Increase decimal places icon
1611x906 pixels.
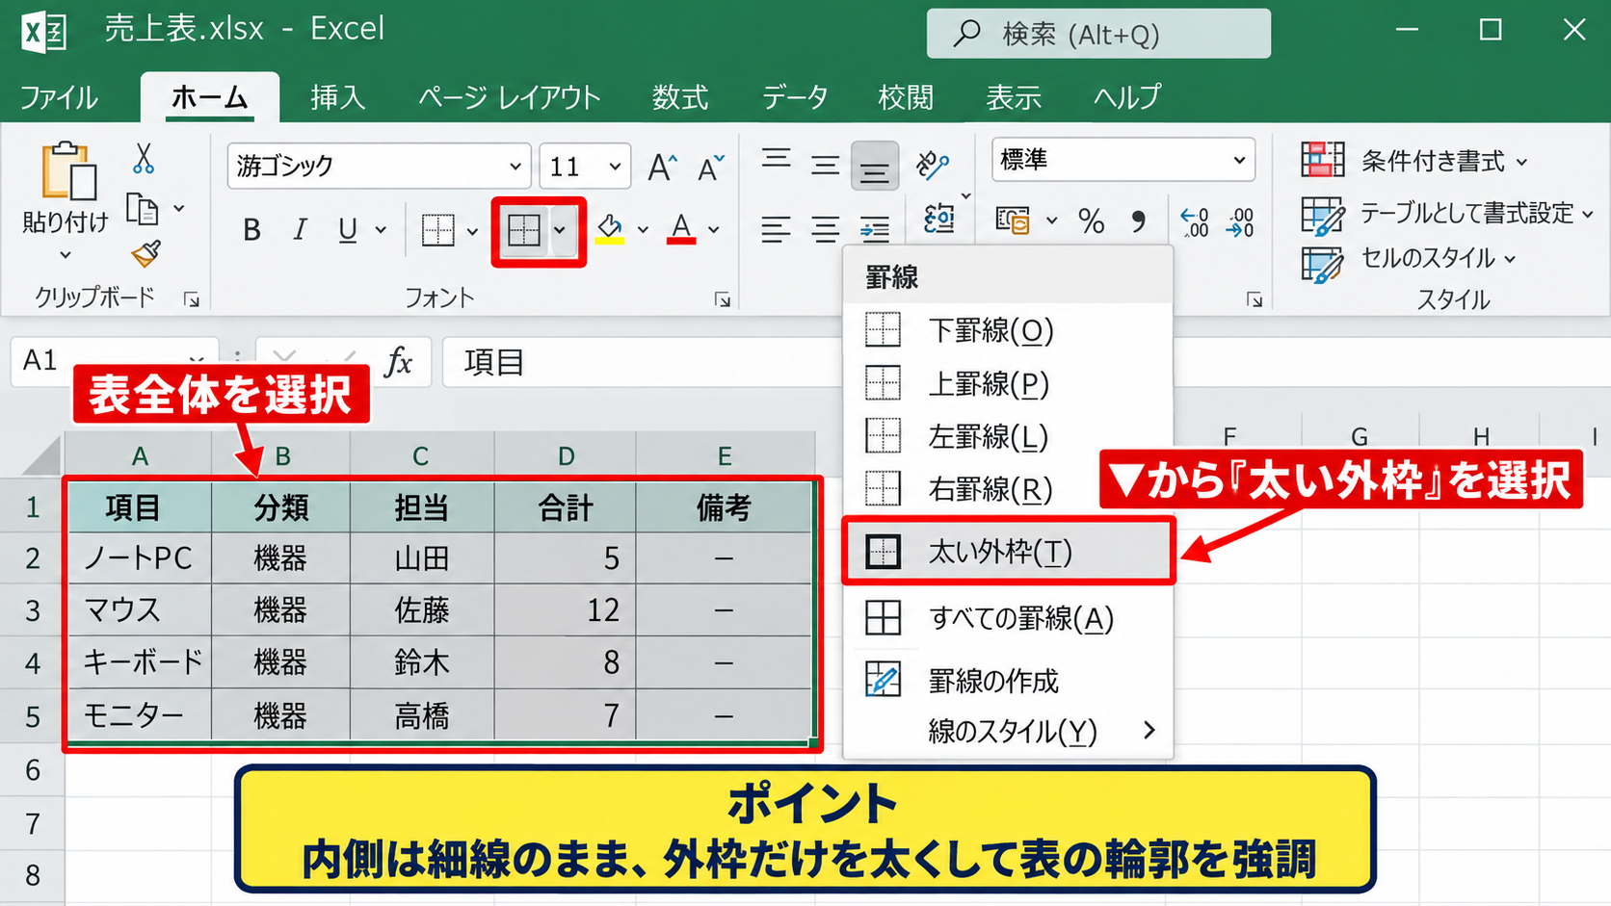[1196, 221]
